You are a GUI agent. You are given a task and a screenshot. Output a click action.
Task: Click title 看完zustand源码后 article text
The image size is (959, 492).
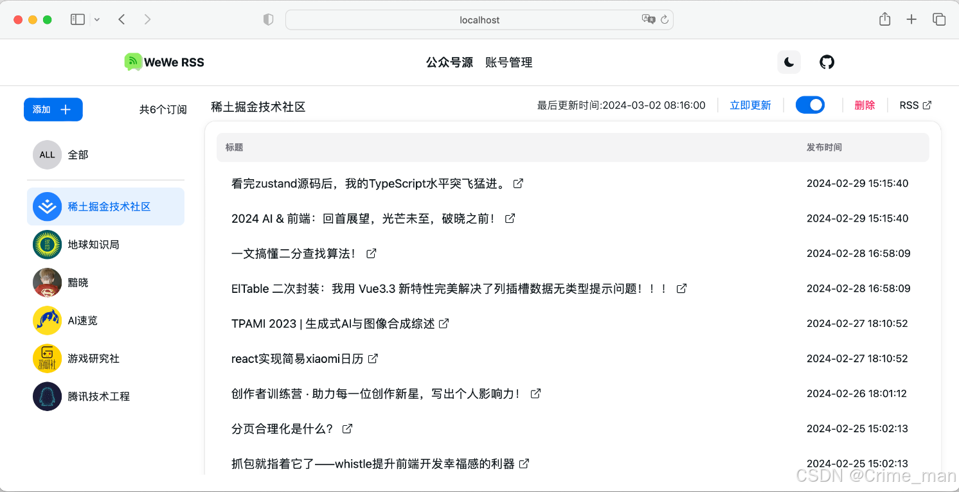coord(369,184)
